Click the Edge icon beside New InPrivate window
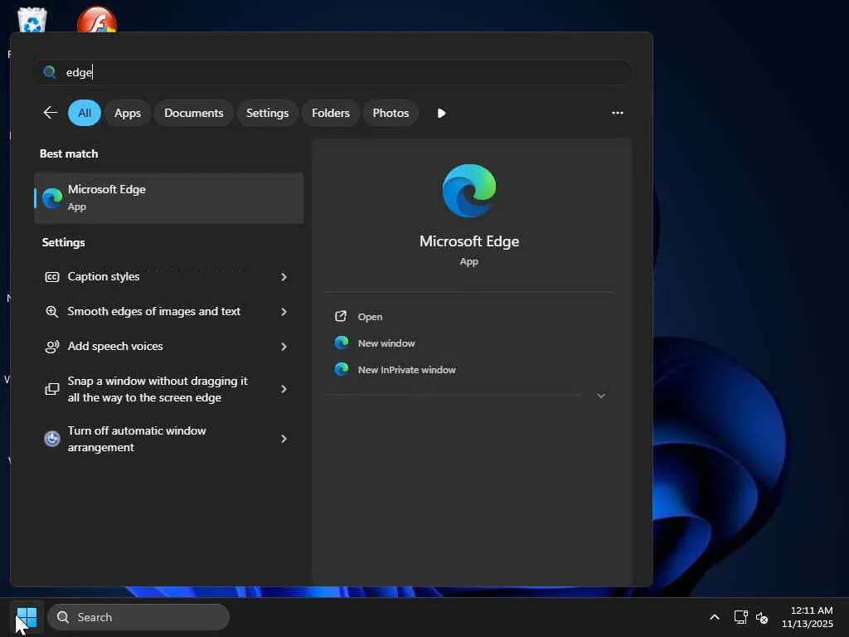Screen dimensions: 849x637 coord(341,369)
